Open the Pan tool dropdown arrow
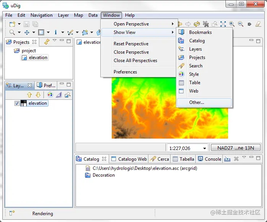This screenshot has width=267, height=222. pos(34,32)
